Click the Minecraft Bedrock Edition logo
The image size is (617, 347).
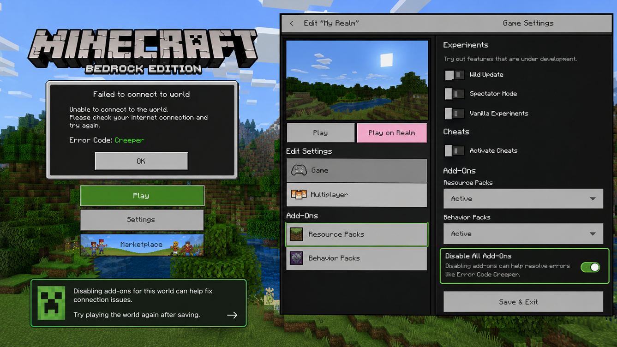[143, 51]
